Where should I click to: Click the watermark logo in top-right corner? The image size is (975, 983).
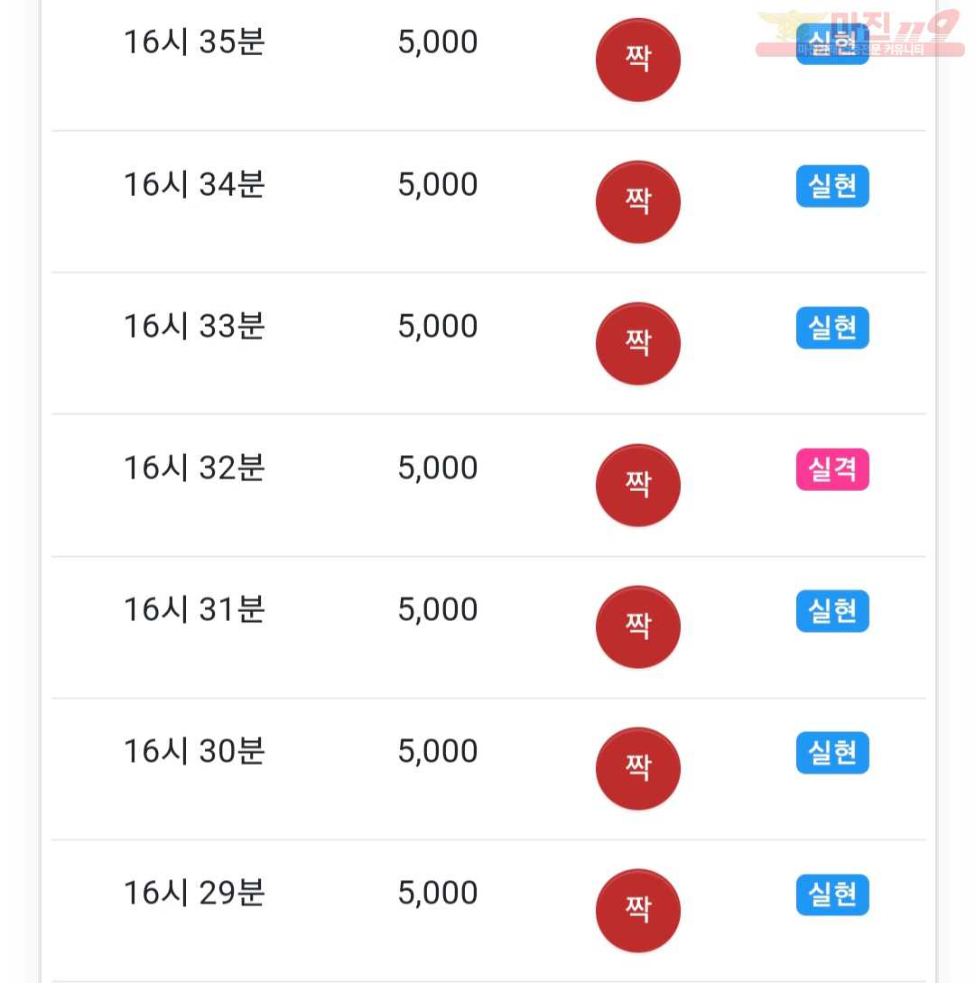click(860, 34)
